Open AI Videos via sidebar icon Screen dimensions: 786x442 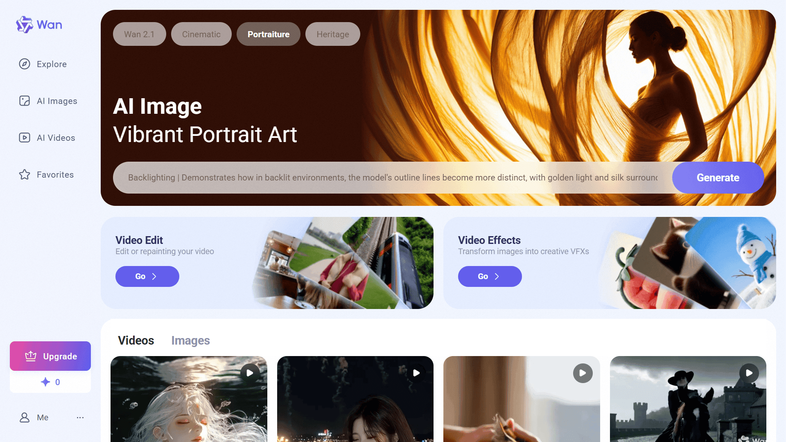point(25,138)
